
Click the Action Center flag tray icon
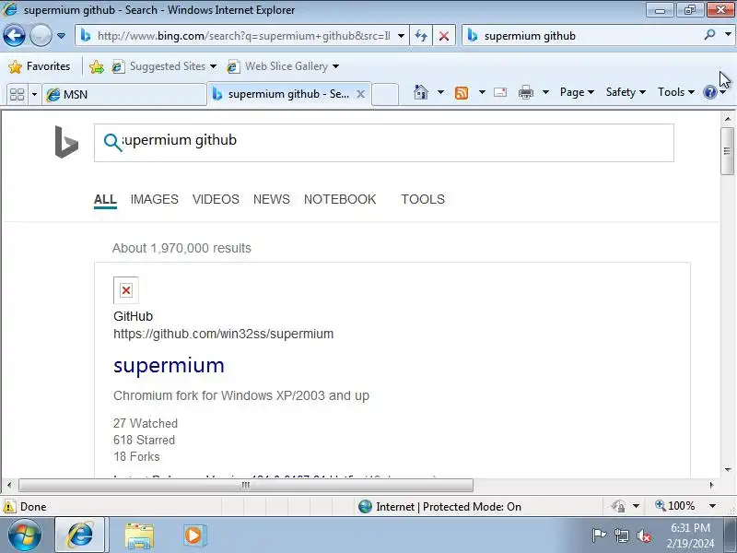point(598,535)
